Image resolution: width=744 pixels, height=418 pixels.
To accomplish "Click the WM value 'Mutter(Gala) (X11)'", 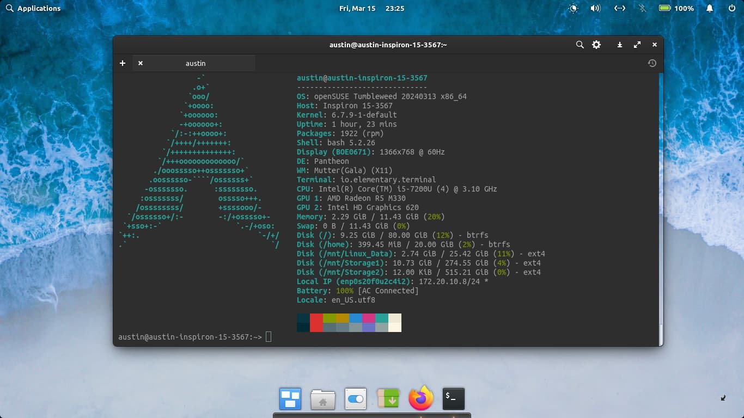I will point(353,170).
